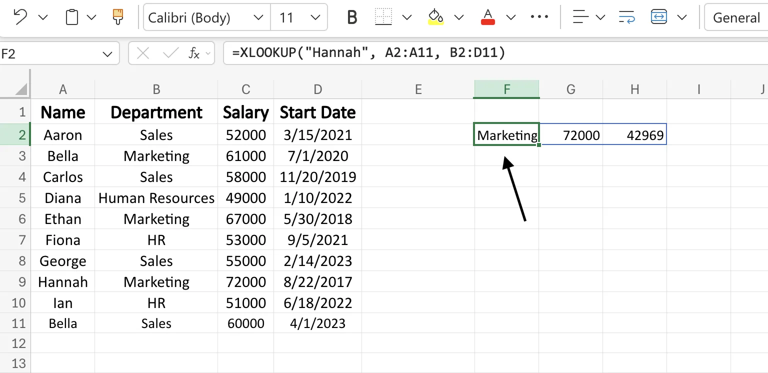Select the cell with salary 60000
The width and height of the screenshot is (768, 373).
click(x=245, y=323)
